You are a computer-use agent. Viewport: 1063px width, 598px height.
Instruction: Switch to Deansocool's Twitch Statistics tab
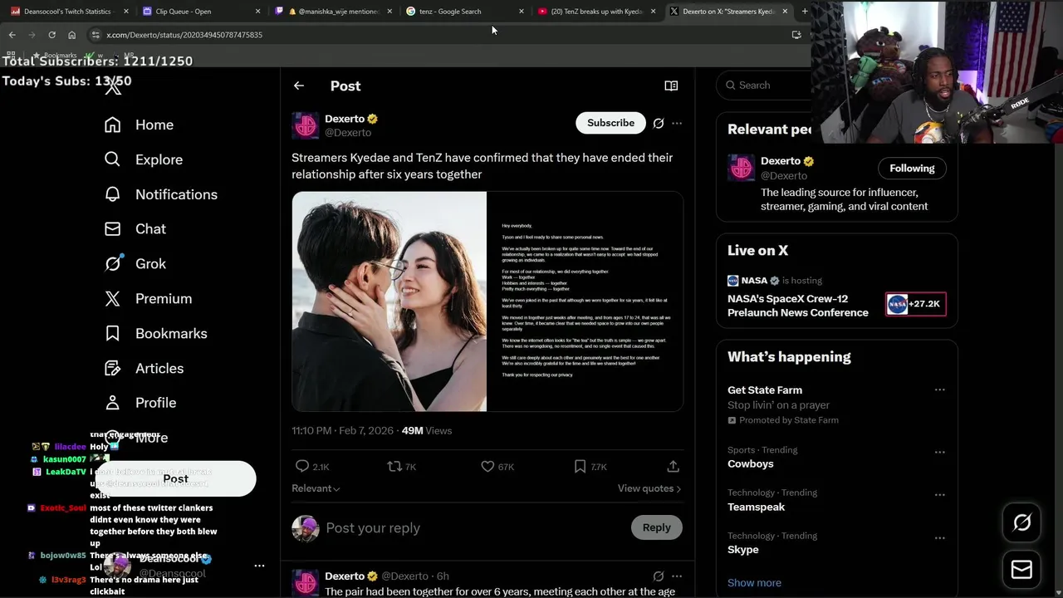point(68,12)
